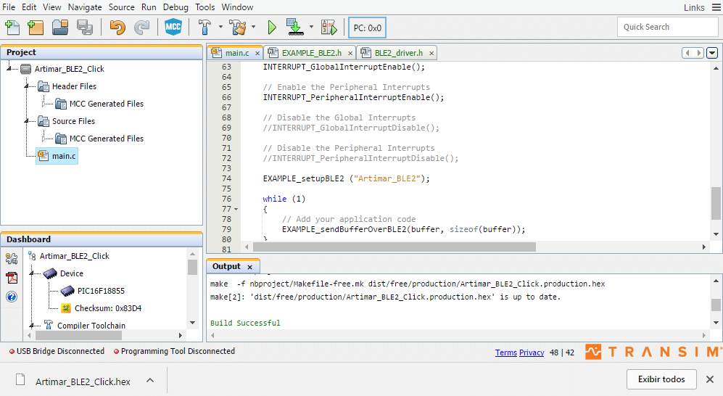
Task: Open the MCC Code Configurator icon
Action: pos(173,28)
